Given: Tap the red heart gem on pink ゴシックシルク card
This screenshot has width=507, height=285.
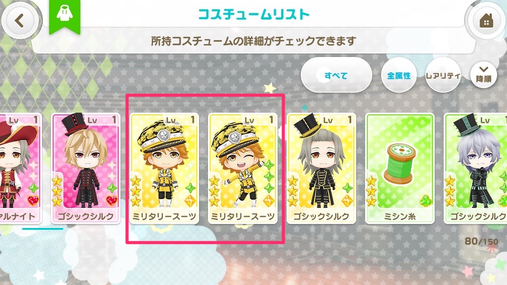Looking at the screenshot, I should pos(112,200).
